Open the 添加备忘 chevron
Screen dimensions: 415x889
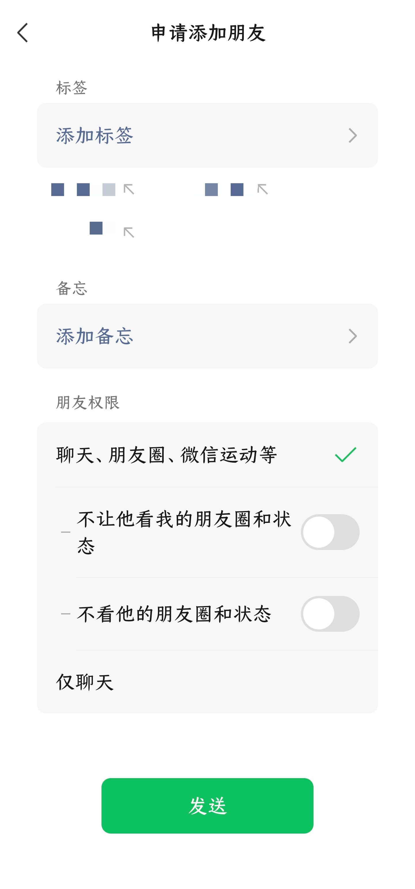[x=352, y=336]
